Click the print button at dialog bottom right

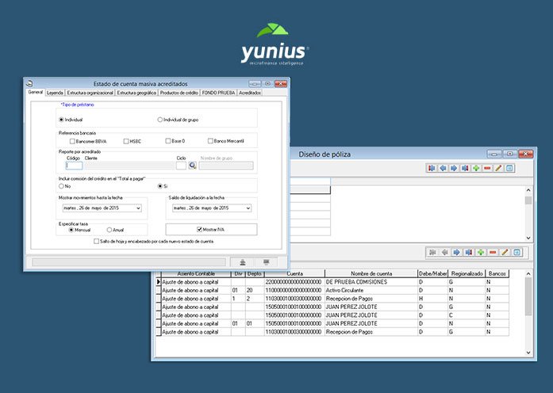coord(267,261)
